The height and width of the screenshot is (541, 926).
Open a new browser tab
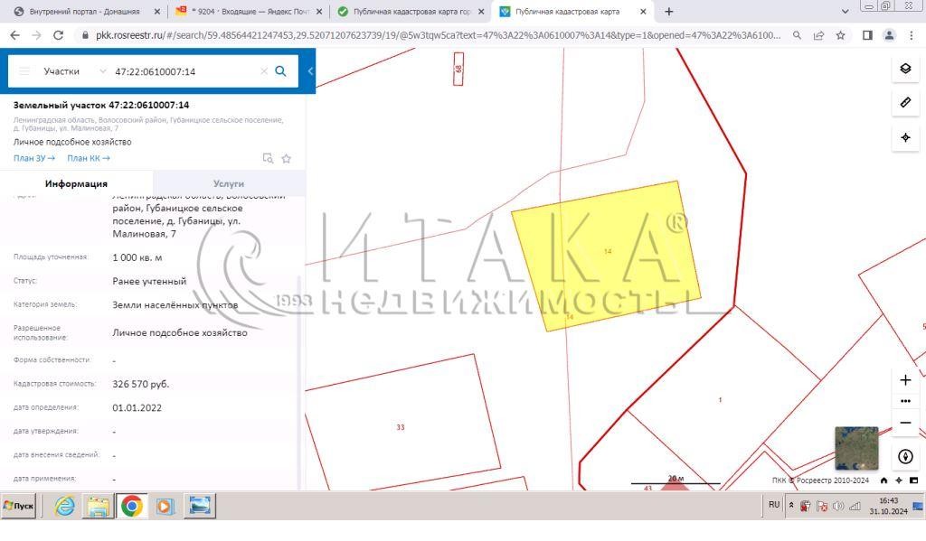point(668,11)
